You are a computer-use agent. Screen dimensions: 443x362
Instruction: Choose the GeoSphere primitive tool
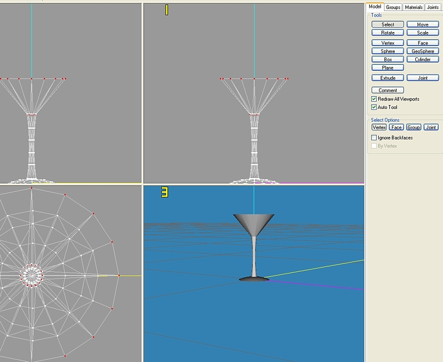tap(423, 51)
